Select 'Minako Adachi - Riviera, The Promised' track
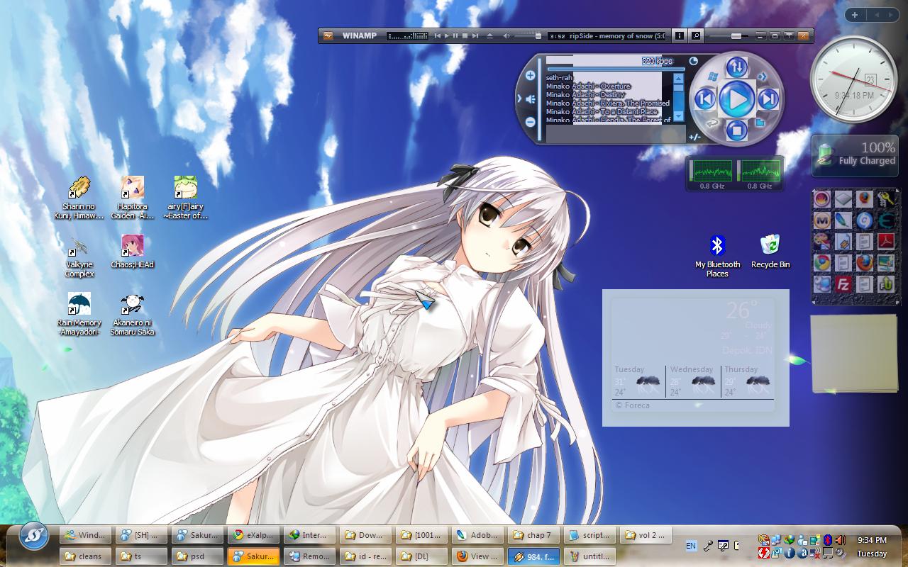The width and height of the screenshot is (908, 567). pyautogui.click(x=607, y=103)
